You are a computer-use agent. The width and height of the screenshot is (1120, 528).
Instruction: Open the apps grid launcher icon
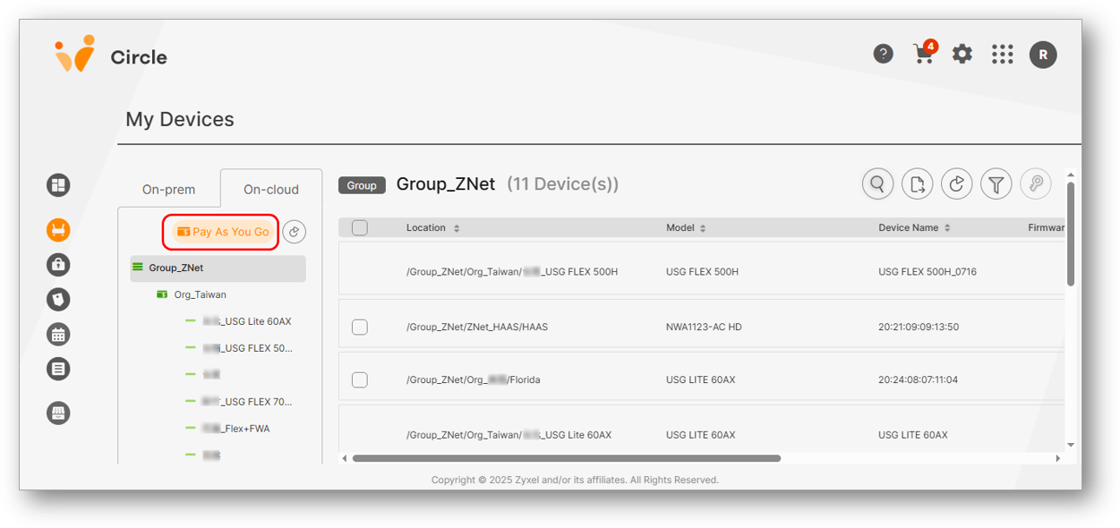click(x=1002, y=55)
